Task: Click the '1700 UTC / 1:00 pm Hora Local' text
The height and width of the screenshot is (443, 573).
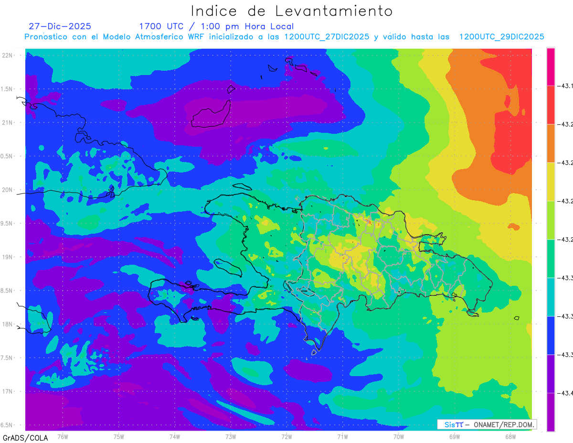Action: [216, 26]
